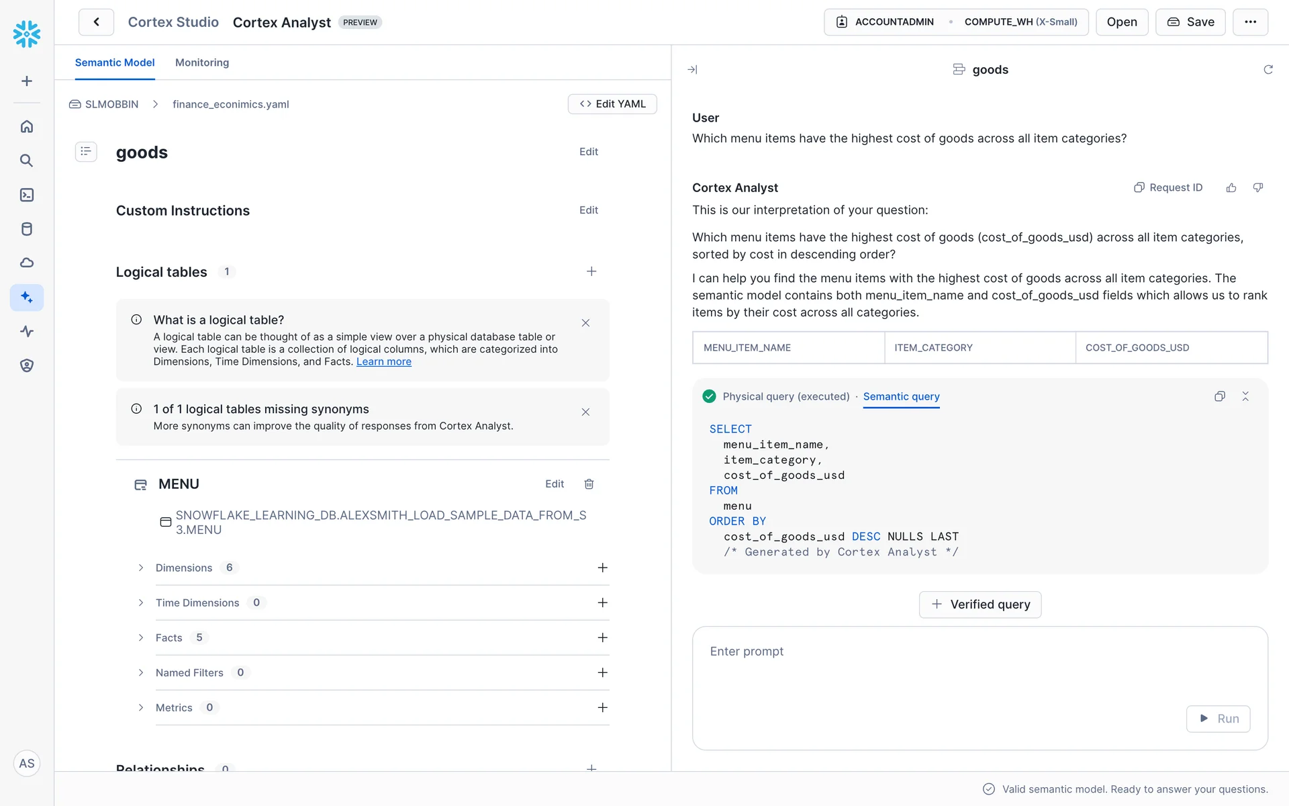Dismiss the missing synonyms notice
The height and width of the screenshot is (806, 1289).
[x=585, y=412]
